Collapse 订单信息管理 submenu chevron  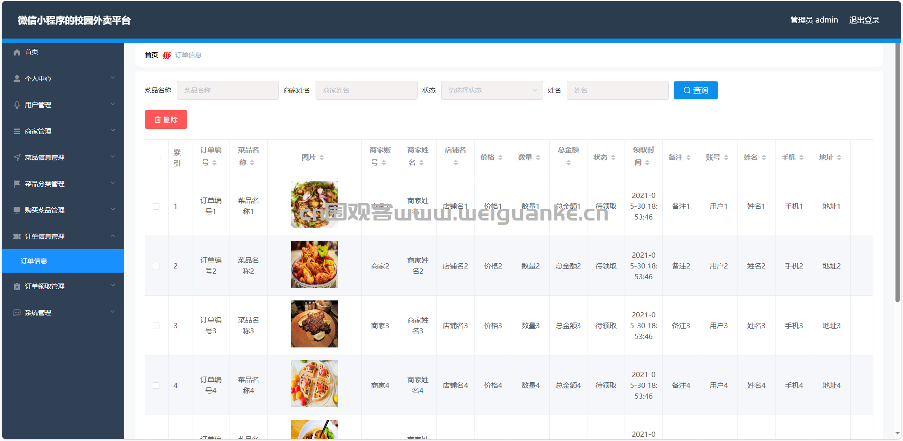coord(113,236)
